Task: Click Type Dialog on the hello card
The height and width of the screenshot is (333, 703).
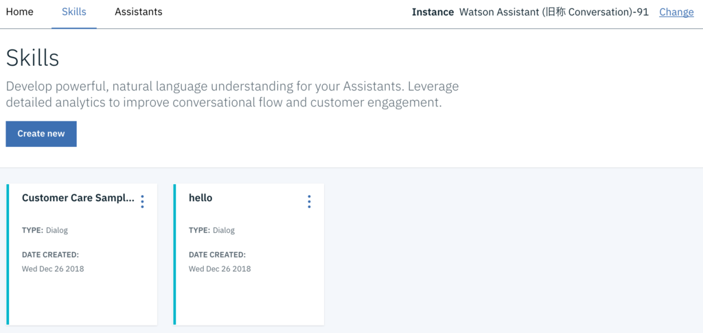Action: (x=212, y=230)
